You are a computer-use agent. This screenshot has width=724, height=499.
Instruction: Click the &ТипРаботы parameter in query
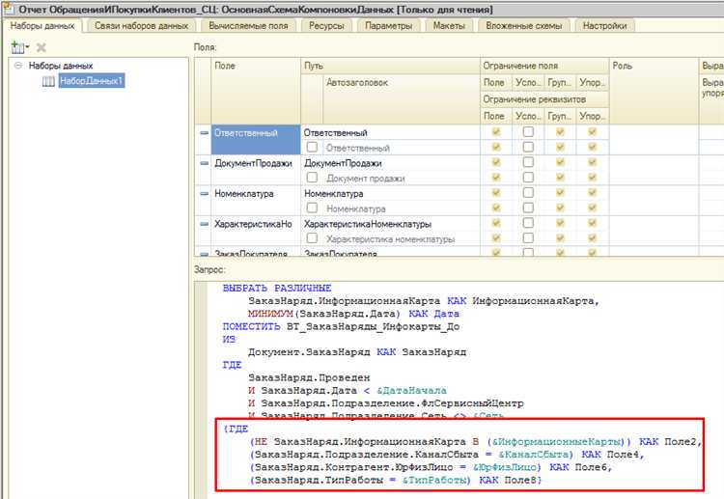coord(436,480)
